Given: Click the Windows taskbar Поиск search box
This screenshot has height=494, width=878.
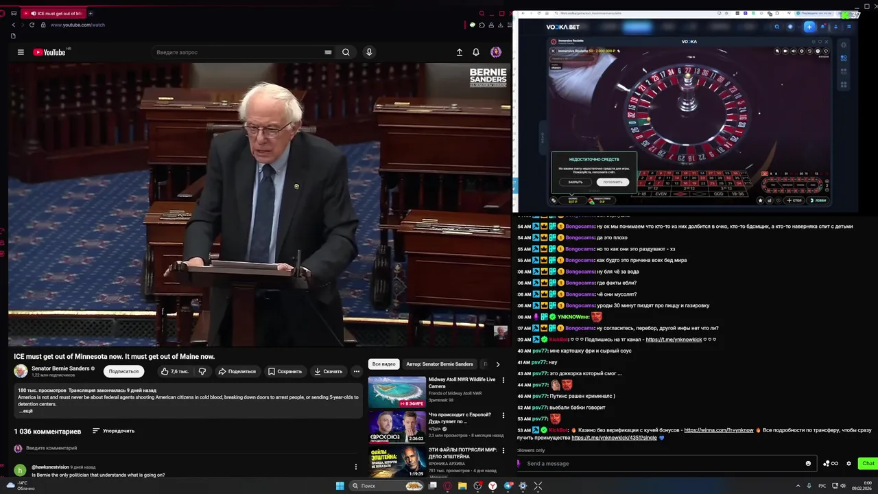Looking at the screenshot, I should tap(387, 486).
